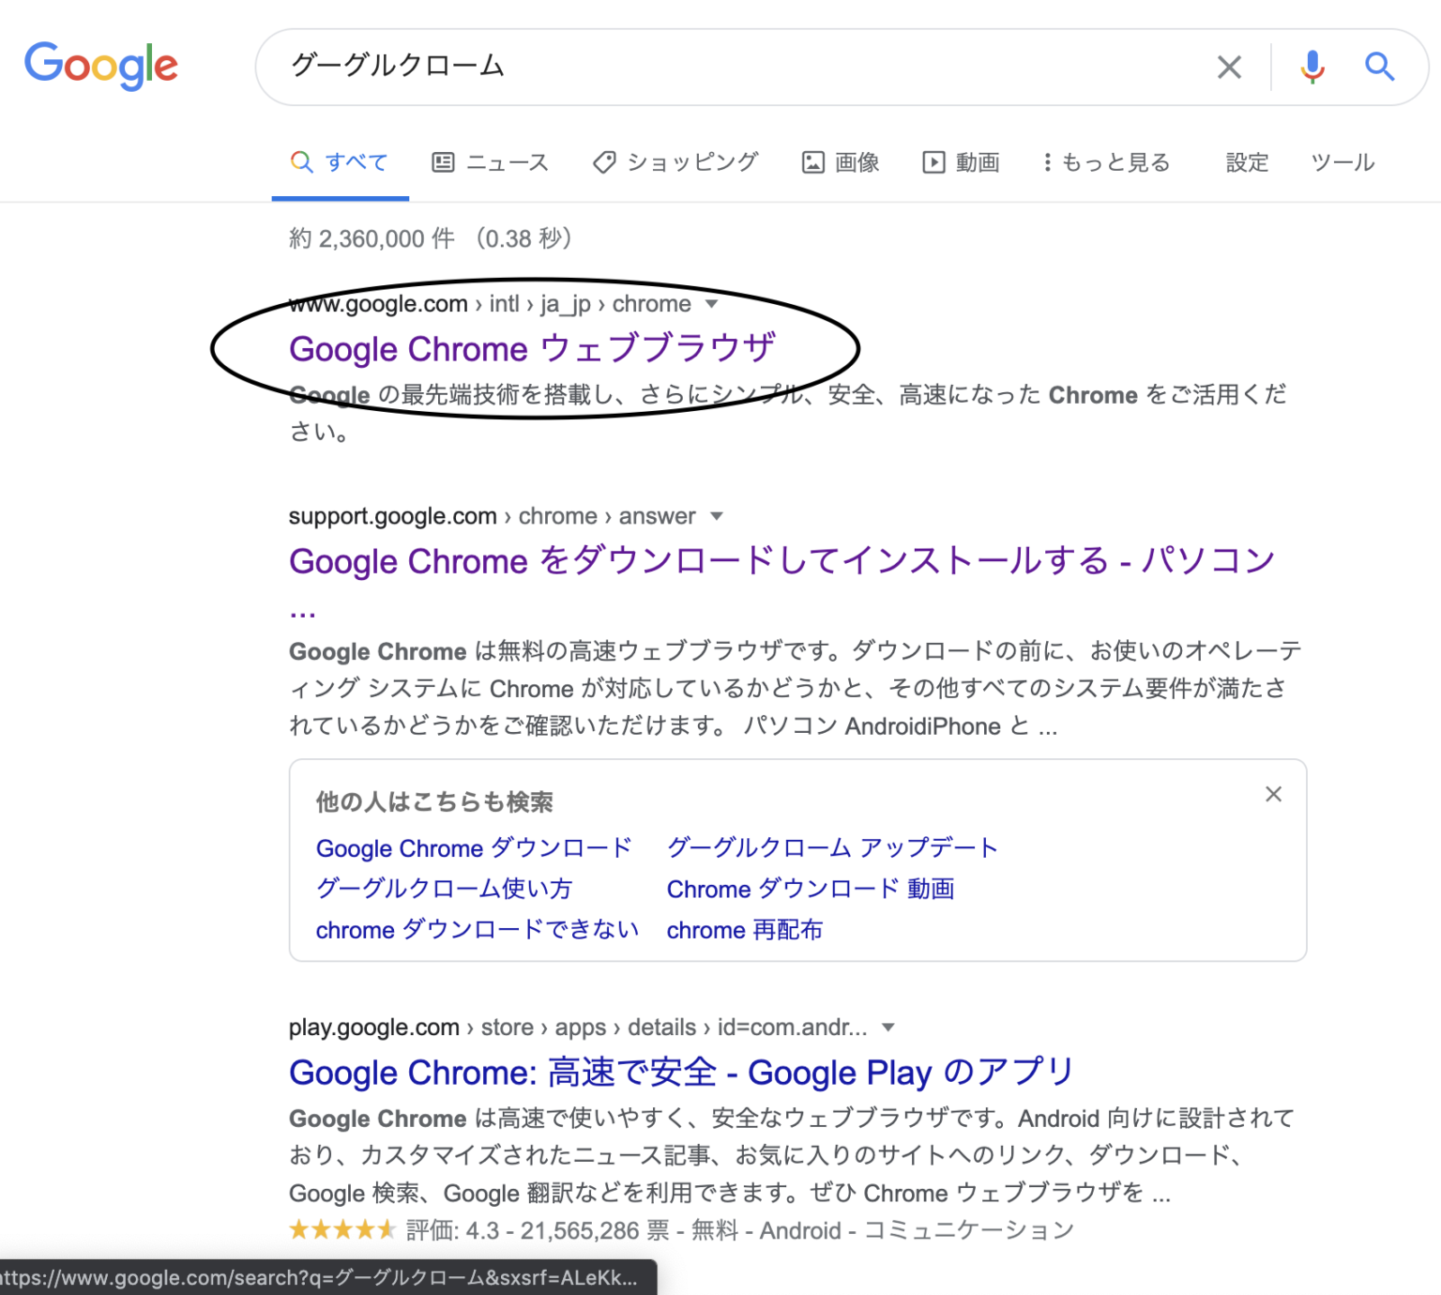
Task: Click inside the search input field
Action: (x=657, y=67)
